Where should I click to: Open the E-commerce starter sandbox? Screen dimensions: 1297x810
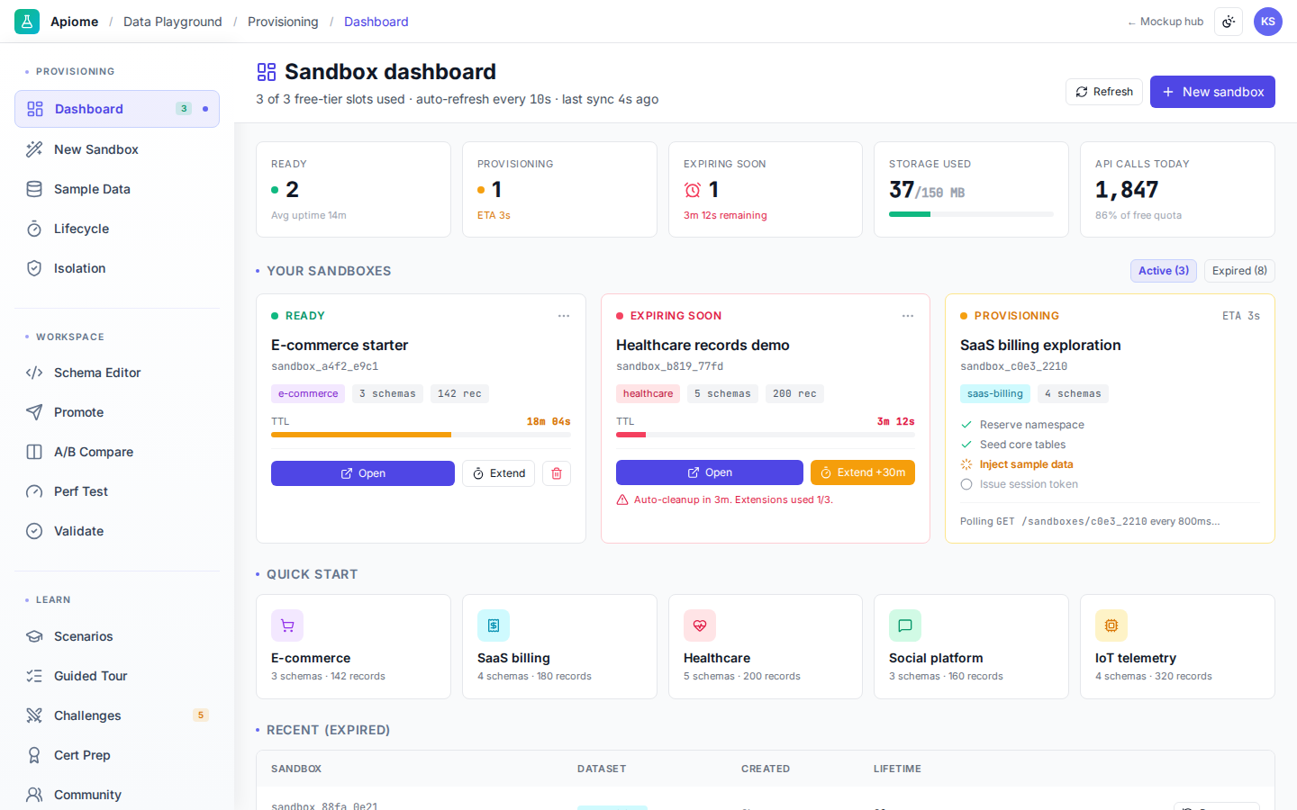pyautogui.click(x=363, y=473)
